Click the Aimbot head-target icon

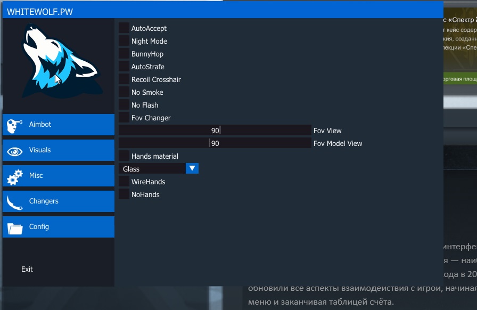[14, 126]
